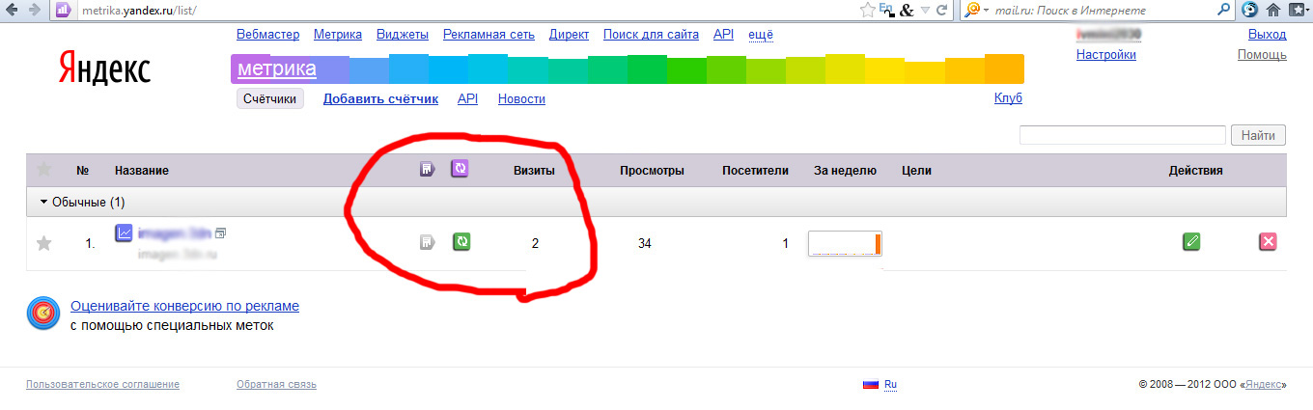This screenshot has height=410, width=1313.
Task: Open site in new window icon beside counter name
Action: tap(220, 232)
